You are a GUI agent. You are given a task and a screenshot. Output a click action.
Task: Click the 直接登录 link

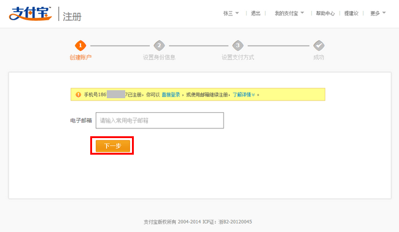click(171, 95)
